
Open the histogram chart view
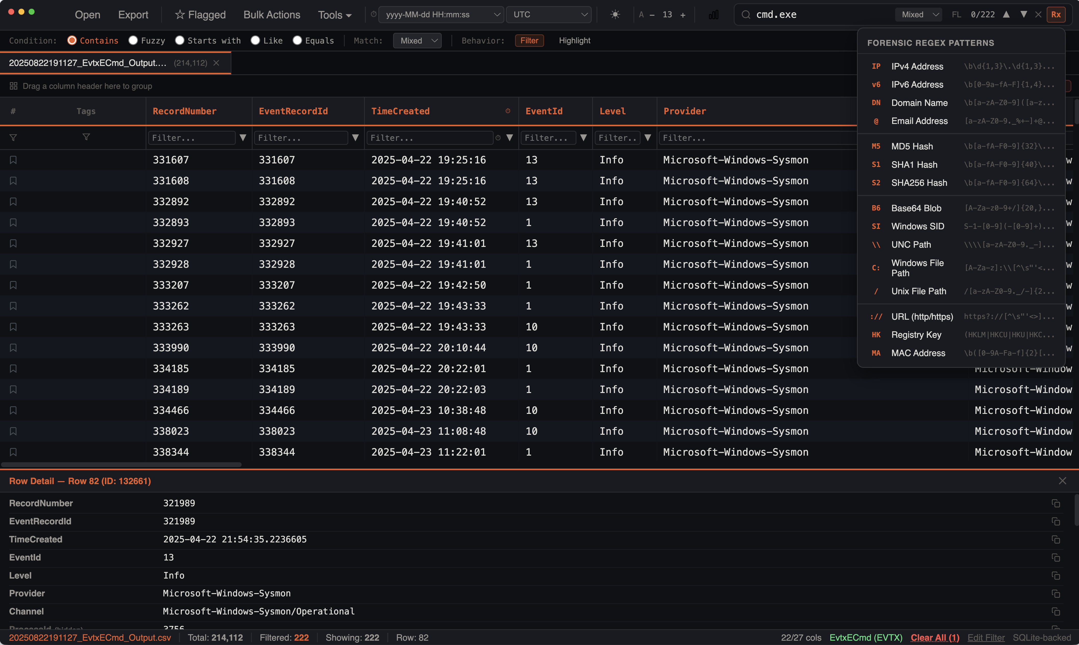[713, 14]
